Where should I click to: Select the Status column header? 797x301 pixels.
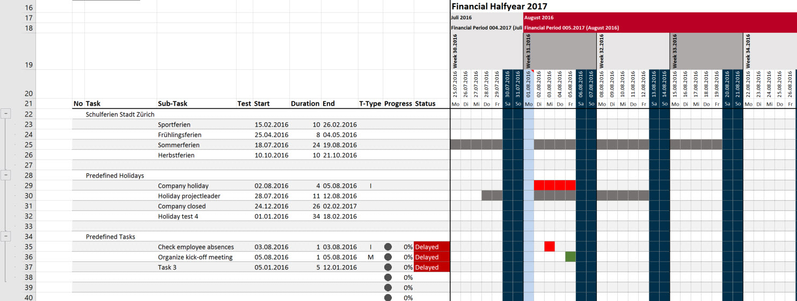tap(425, 104)
